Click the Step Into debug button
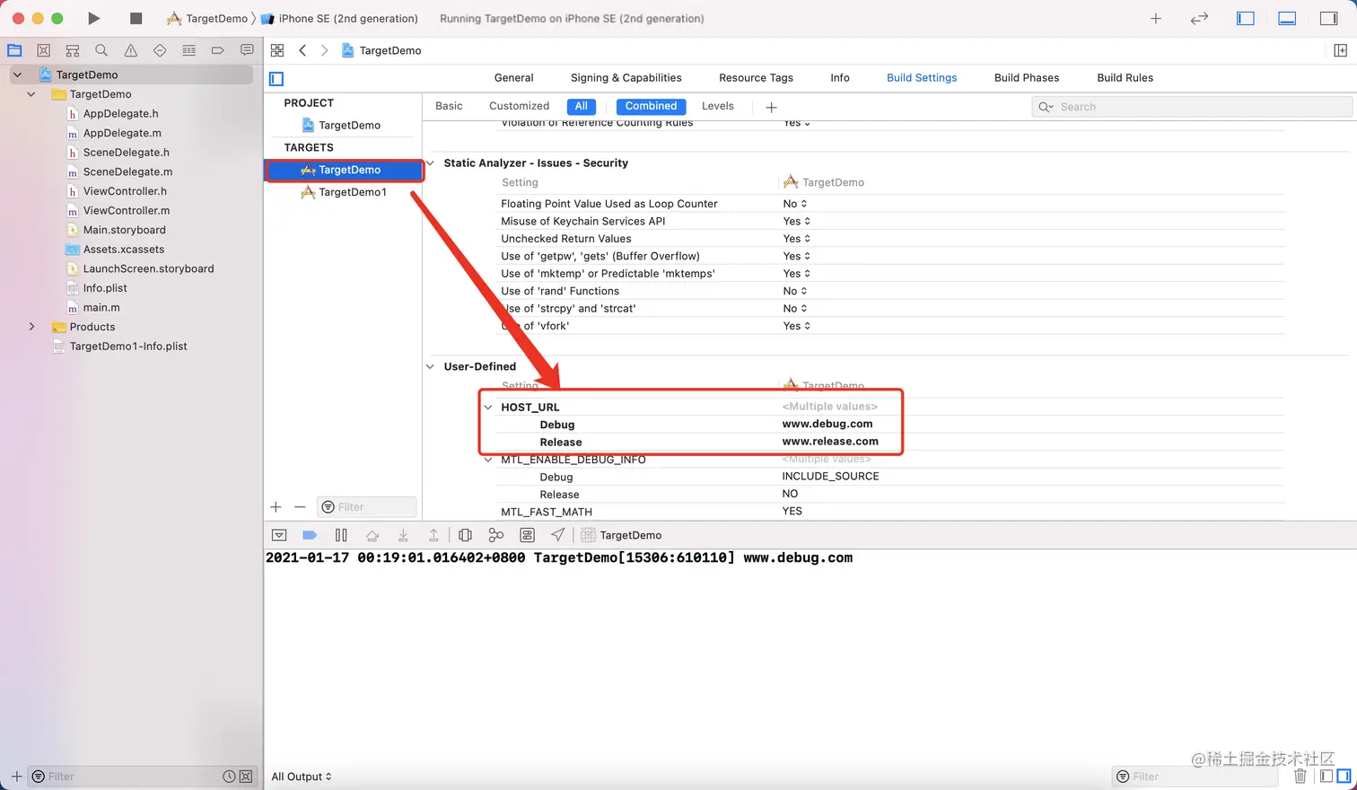 pyautogui.click(x=403, y=535)
